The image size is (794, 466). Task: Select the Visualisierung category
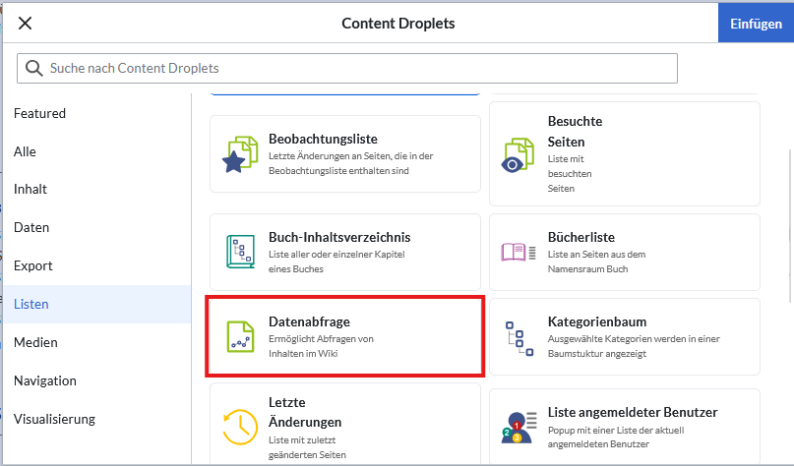click(x=54, y=419)
